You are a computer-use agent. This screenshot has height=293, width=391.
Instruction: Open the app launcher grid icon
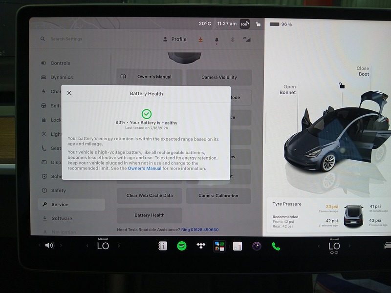click(219, 246)
